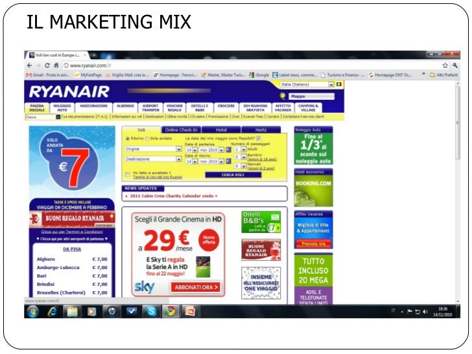This screenshot has height=354, width=472.
Task: Open the 2011 Cabin Crew Charity Calendar link
Action: [174, 196]
